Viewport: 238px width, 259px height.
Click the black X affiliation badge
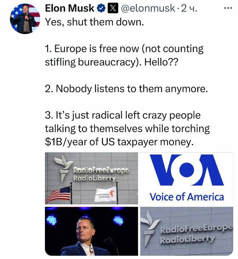(x=113, y=8)
